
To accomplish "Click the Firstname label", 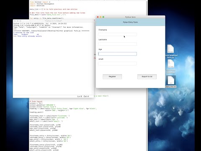I will coord(103,30).
